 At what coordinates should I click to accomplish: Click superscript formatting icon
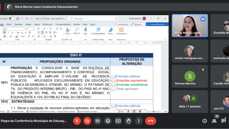coord(26,33)
